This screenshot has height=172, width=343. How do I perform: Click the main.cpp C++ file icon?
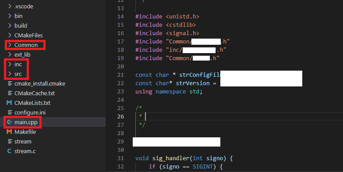click(9, 122)
